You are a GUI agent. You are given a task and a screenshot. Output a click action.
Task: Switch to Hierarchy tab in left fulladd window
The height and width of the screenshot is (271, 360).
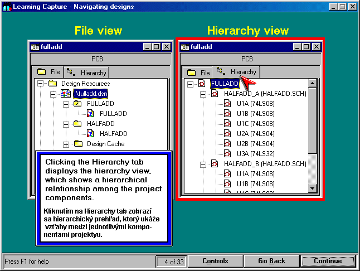(87, 72)
